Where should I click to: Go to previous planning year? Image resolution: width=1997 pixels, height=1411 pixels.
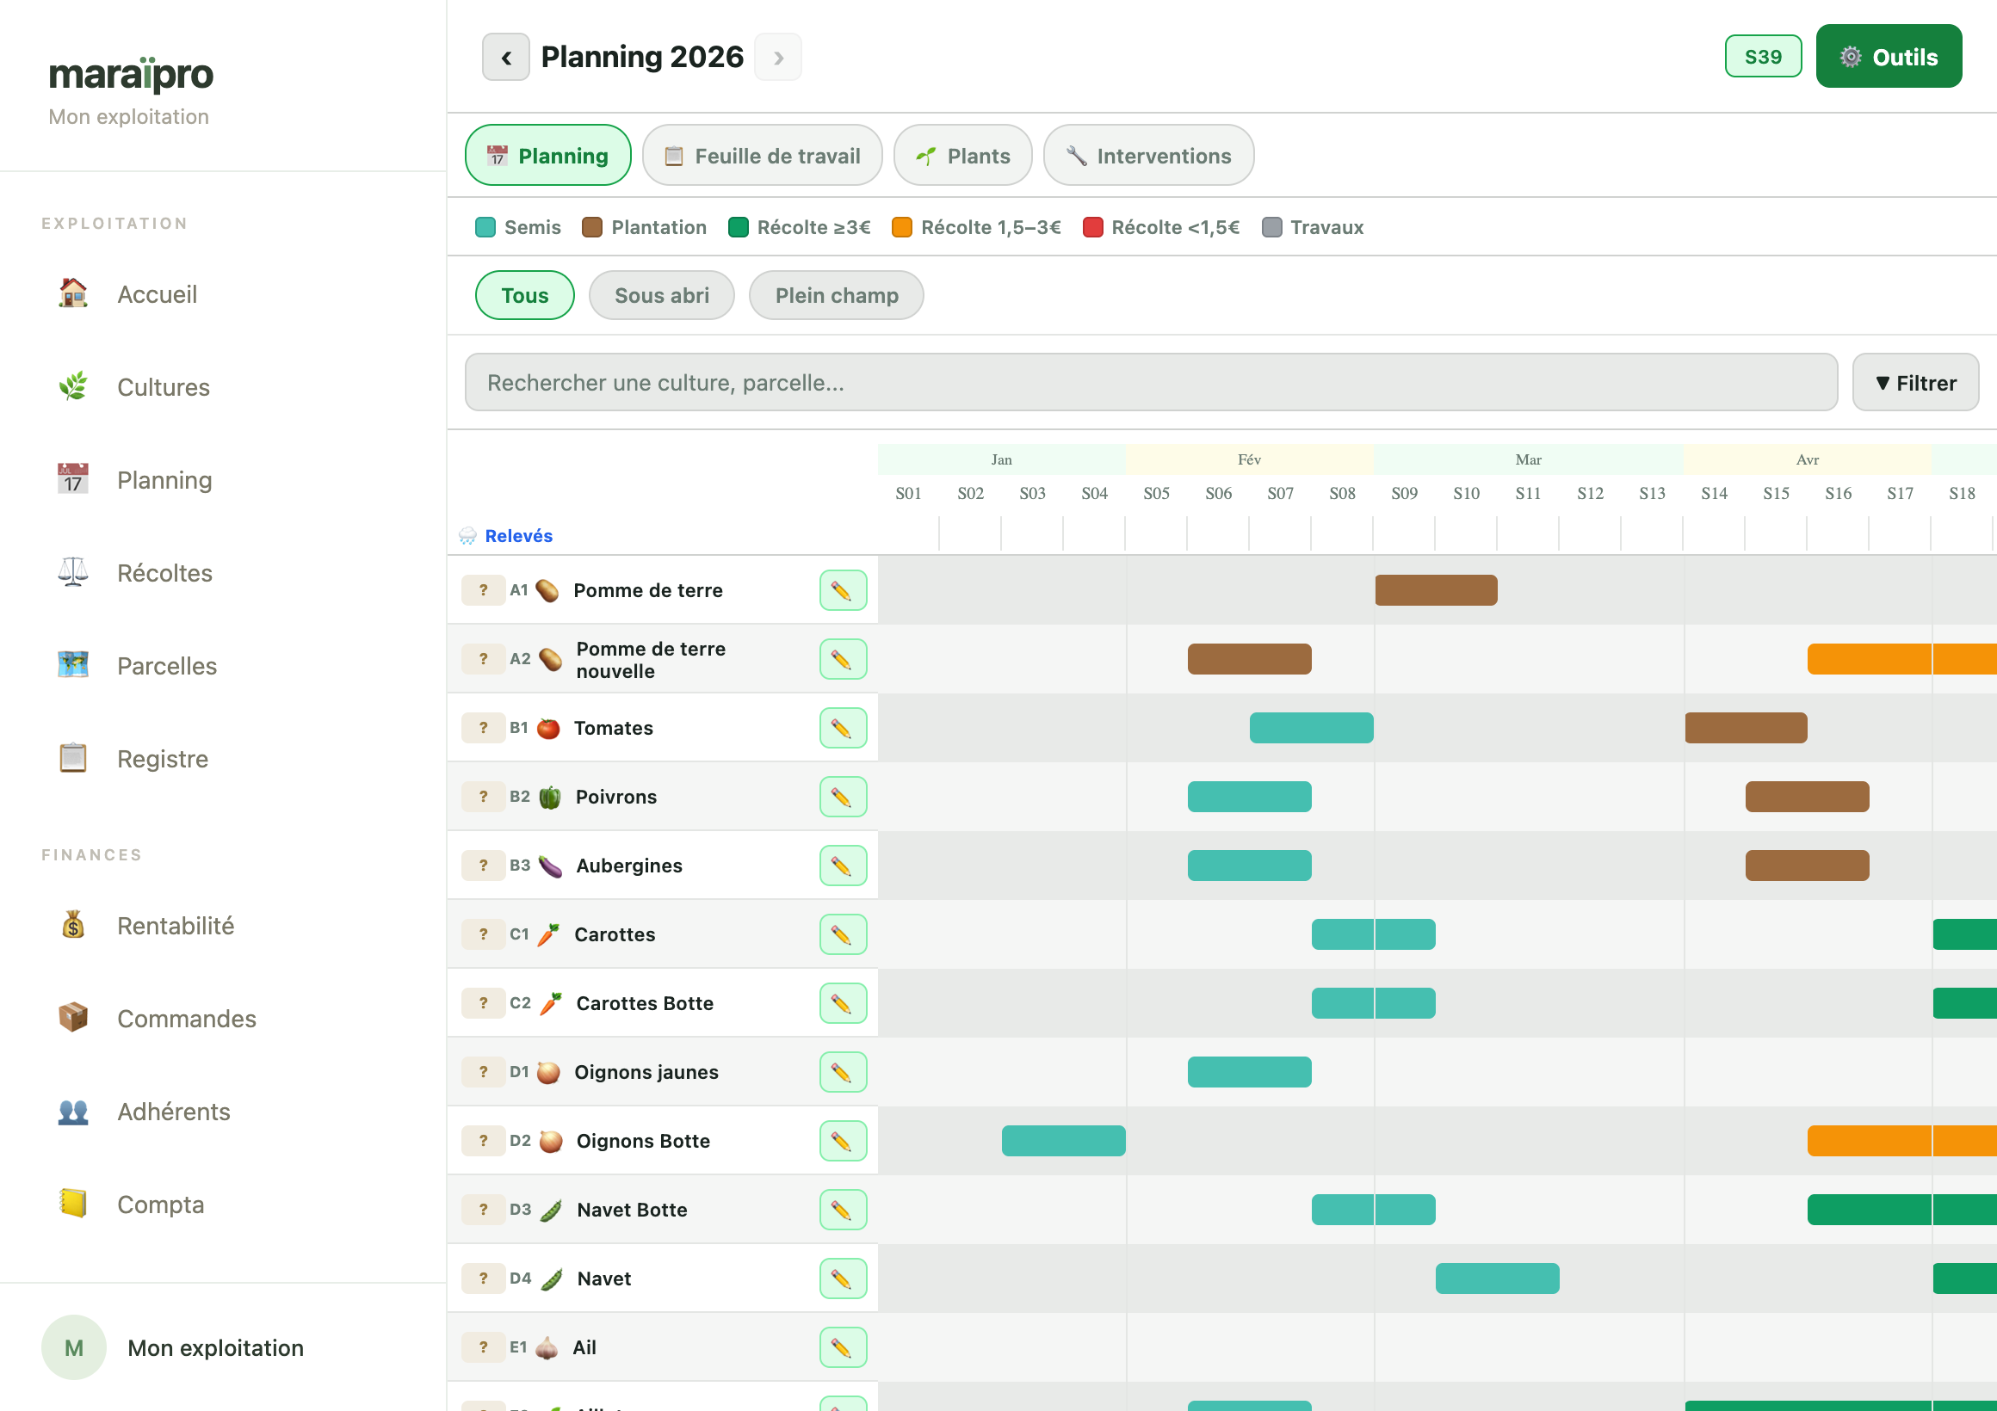pyautogui.click(x=506, y=58)
